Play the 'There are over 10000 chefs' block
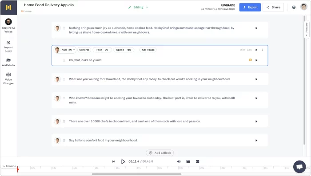 tap(256, 121)
